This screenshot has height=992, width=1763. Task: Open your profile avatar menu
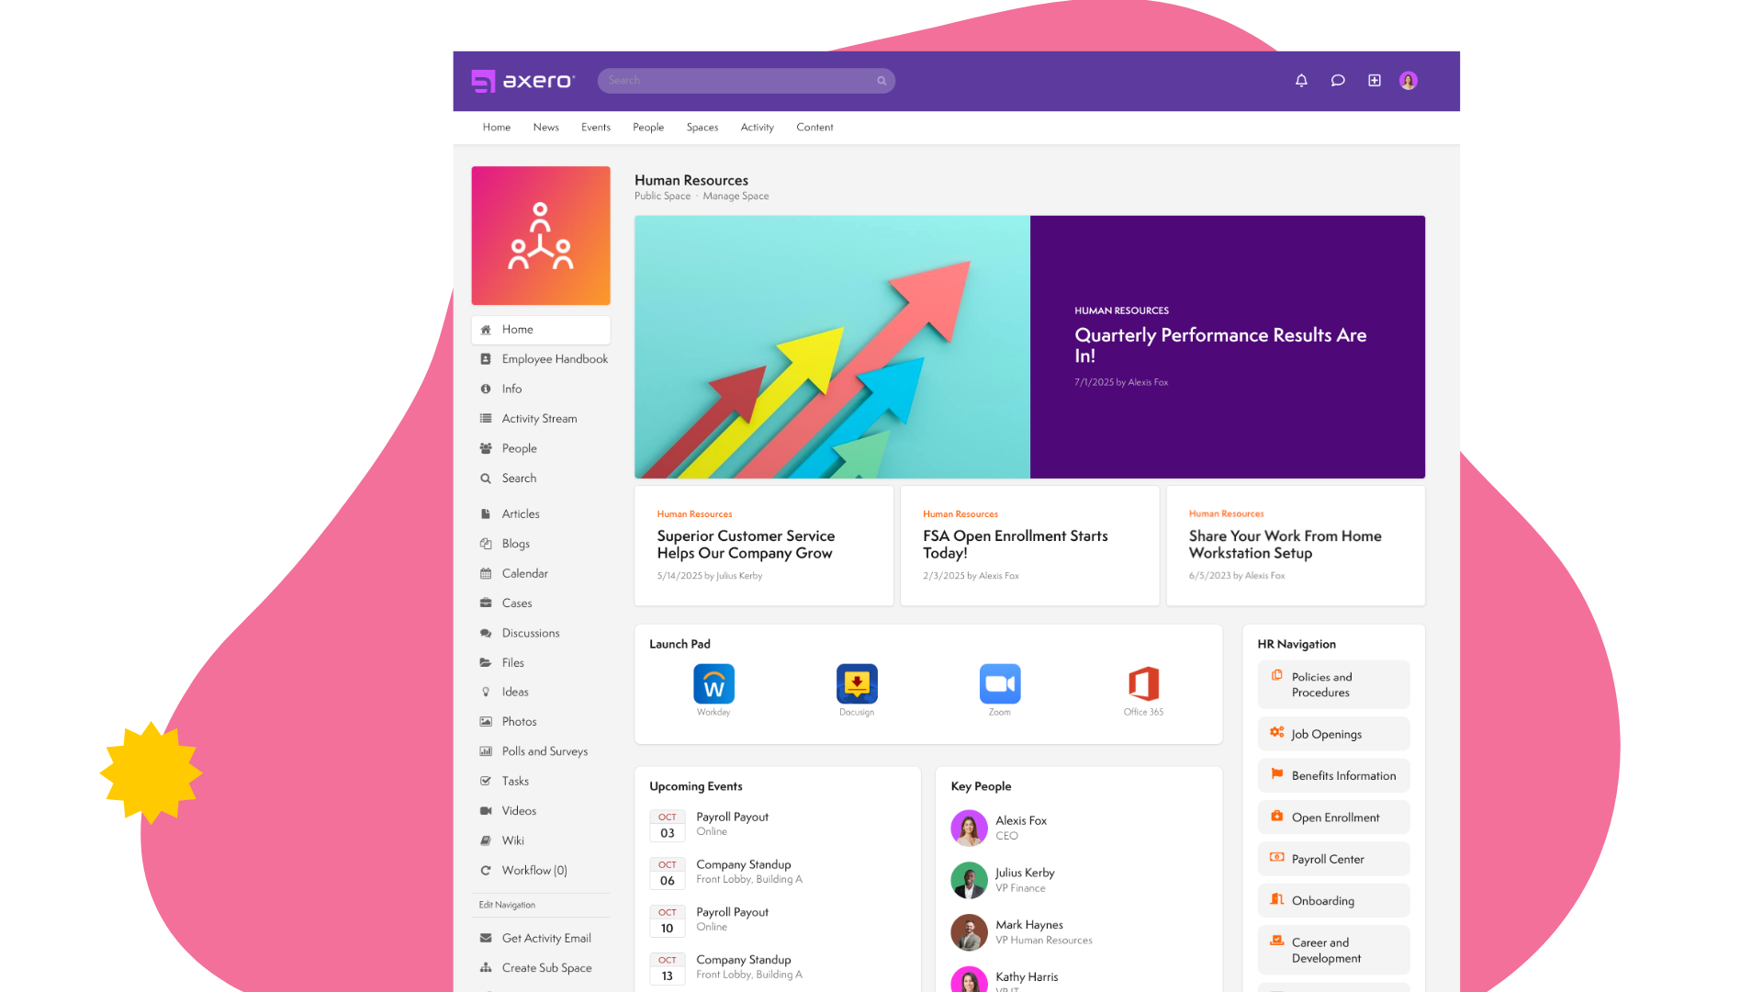tap(1408, 80)
